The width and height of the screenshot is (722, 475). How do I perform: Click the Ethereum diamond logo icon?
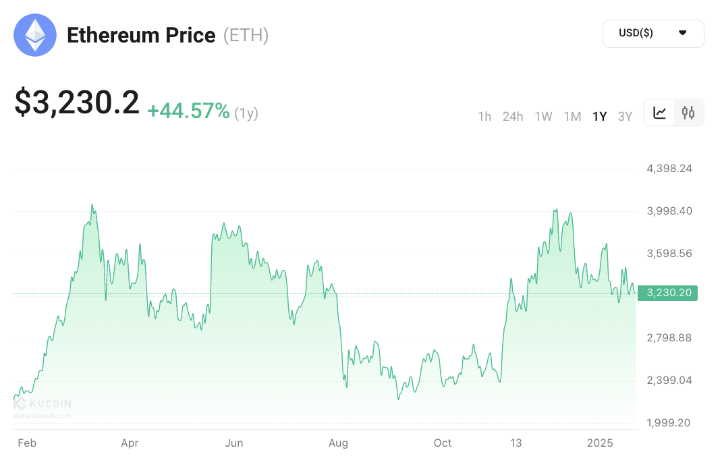pyautogui.click(x=35, y=36)
